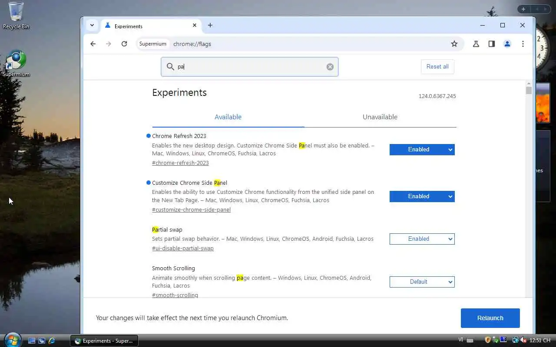Open the Windows Start orb
The width and height of the screenshot is (556, 347).
(x=12, y=340)
